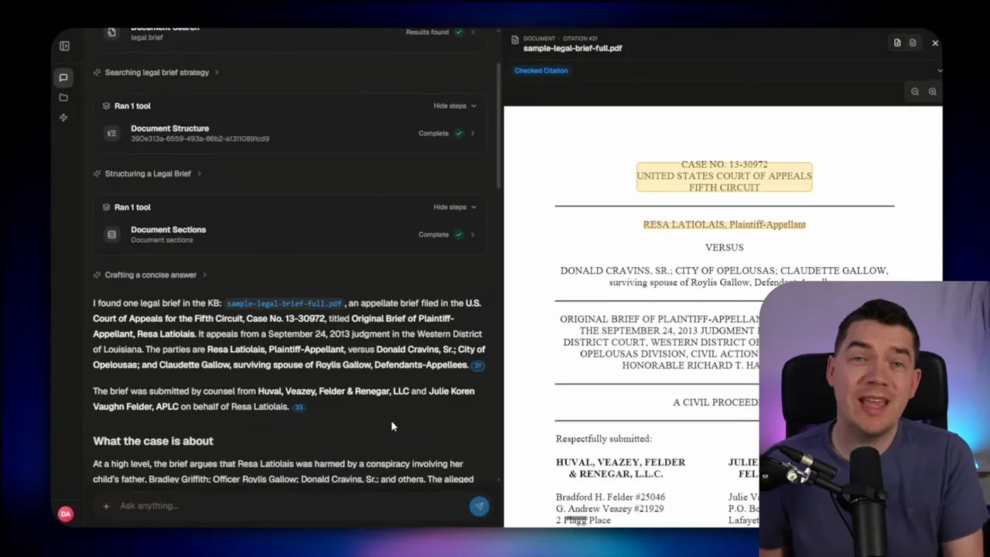Expand Crafting a concise answer thought
The height and width of the screenshot is (557, 990).
point(150,275)
